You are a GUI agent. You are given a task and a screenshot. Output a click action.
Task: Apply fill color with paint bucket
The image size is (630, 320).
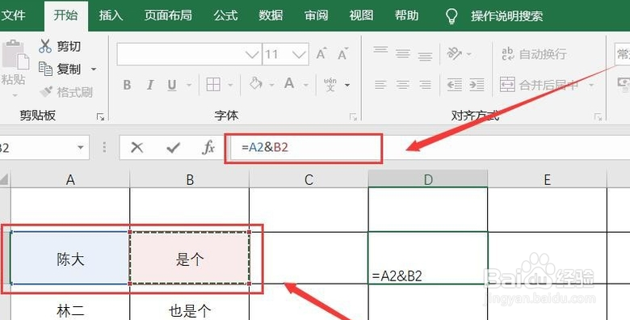pos(255,84)
